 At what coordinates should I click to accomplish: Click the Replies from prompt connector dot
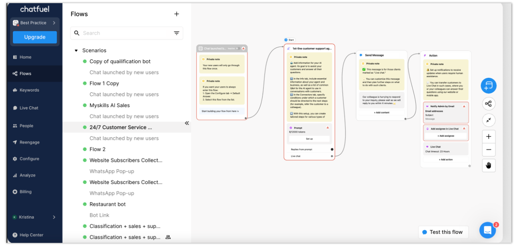332,149
